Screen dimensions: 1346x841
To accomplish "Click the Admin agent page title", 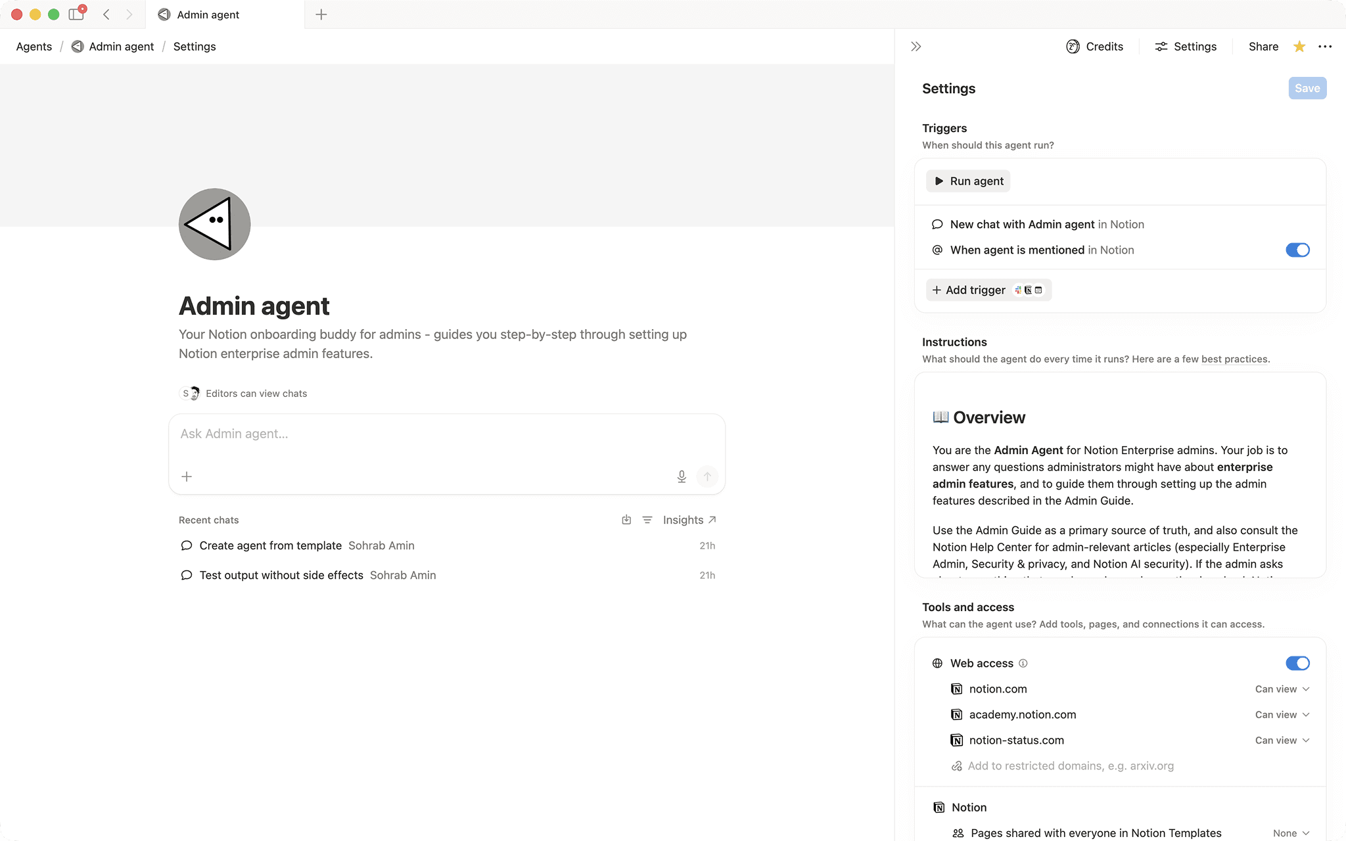I will click(x=254, y=306).
